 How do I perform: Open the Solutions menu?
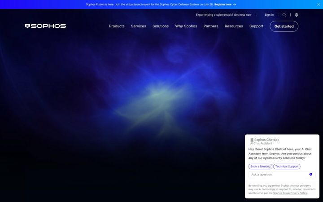(161, 26)
